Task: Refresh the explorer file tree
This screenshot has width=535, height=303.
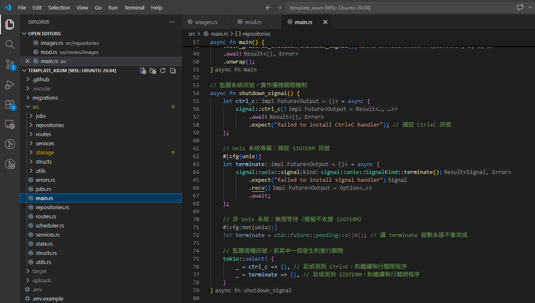Action: coord(162,71)
